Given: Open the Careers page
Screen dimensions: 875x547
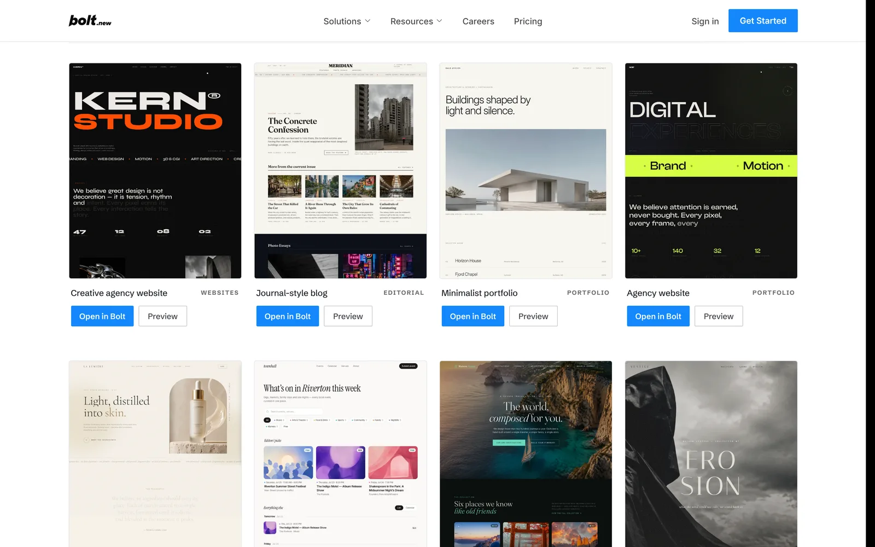Looking at the screenshot, I should pyautogui.click(x=478, y=21).
